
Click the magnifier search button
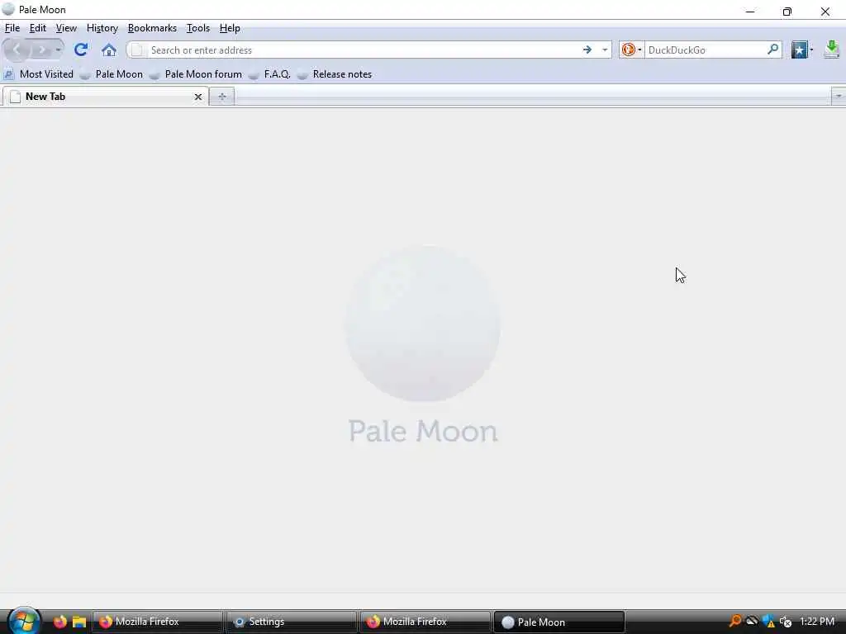pos(772,50)
